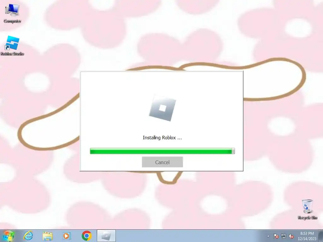Open the network status tray icon
323x242 pixels.
pyautogui.click(x=284, y=236)
